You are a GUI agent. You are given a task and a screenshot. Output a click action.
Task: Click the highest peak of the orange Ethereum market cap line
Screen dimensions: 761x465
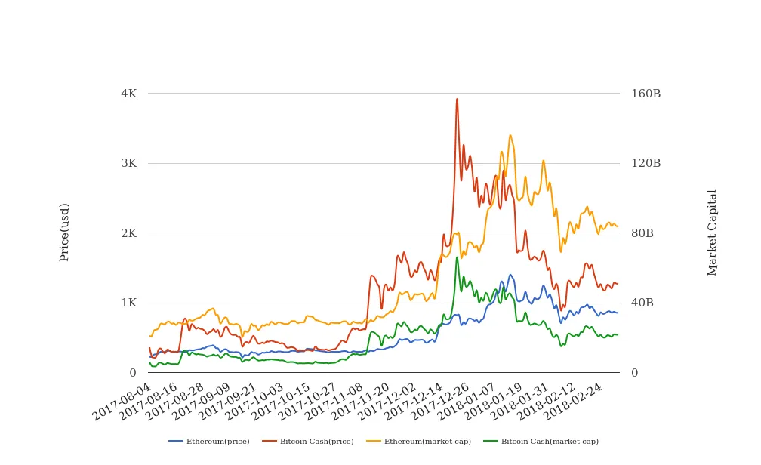pos(510,136)
